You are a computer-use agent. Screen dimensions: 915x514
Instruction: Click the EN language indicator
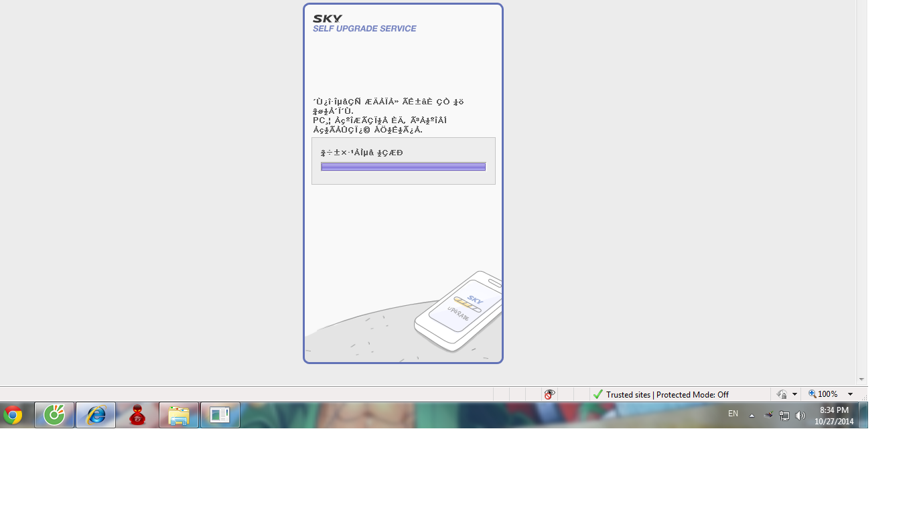tap(733, 414)
